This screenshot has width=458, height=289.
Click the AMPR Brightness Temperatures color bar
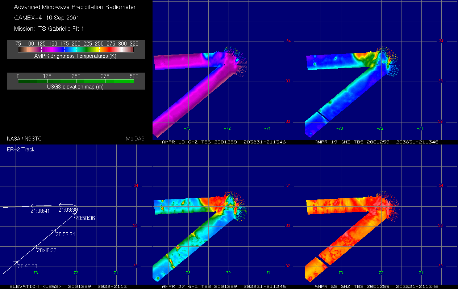76,49
